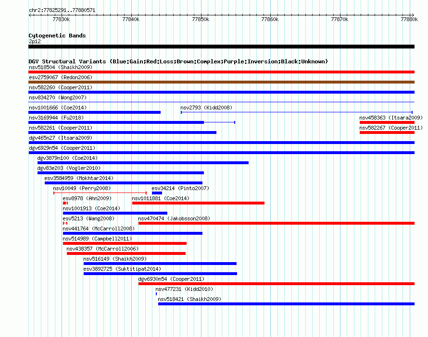
Task: Select nsv10049 (Perry2008) label
Action: pos(82,188)
